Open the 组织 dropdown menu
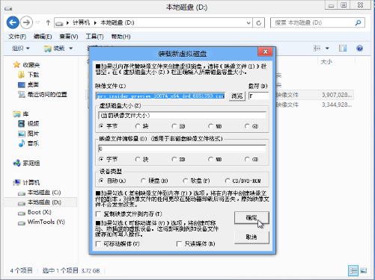The width and height of the screenshot is (375, 280). [21, 48]
